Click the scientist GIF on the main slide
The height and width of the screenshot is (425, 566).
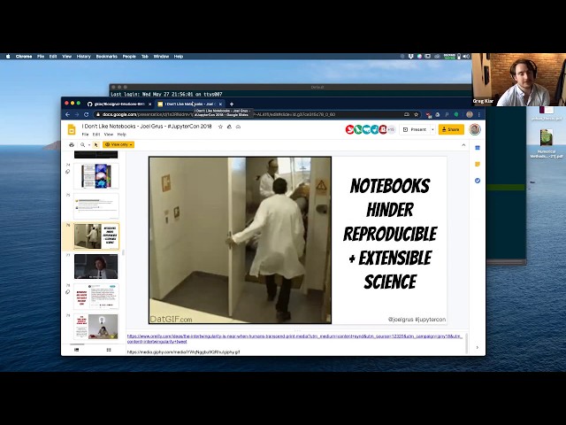coord(240,240)
